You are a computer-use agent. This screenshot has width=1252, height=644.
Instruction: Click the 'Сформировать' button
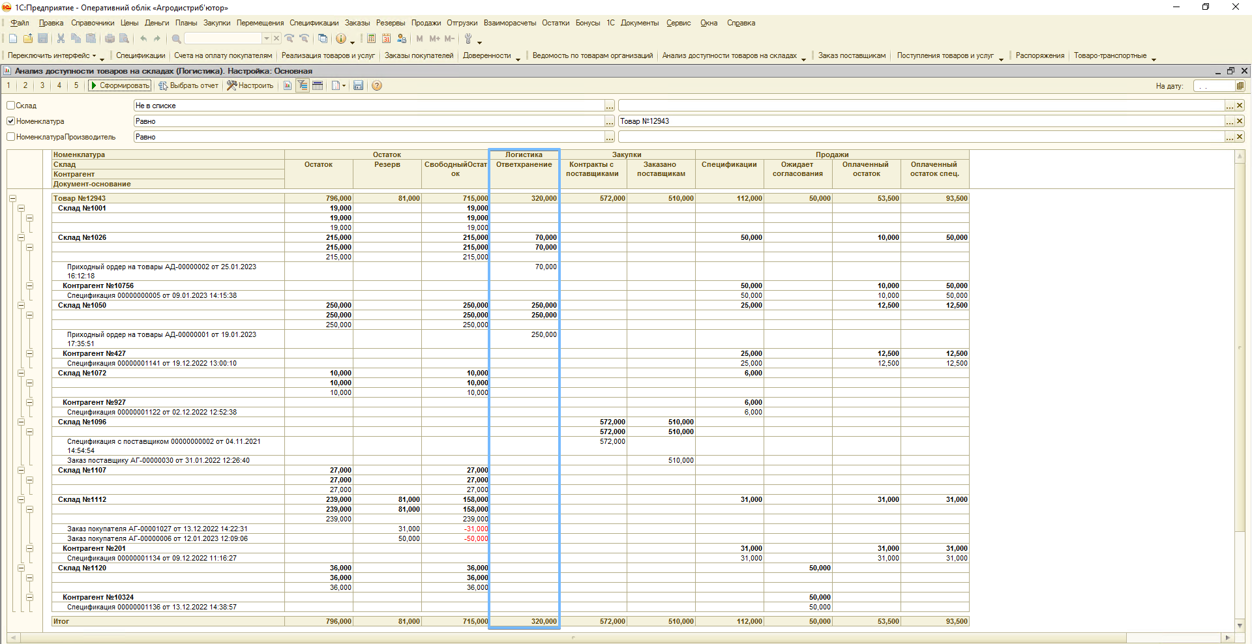pyautogui.click(x=120, y=85)
